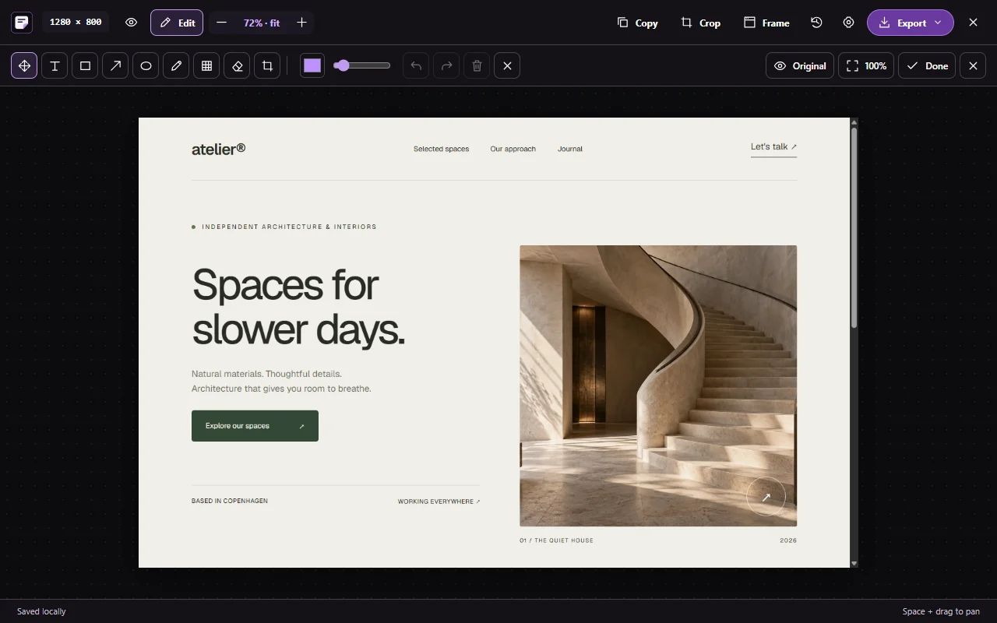
Task: Click the Explore our spaces button
Action: [255, 426]
